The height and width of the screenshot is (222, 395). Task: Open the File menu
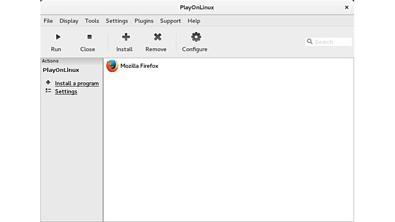click(x=48, y=21)
